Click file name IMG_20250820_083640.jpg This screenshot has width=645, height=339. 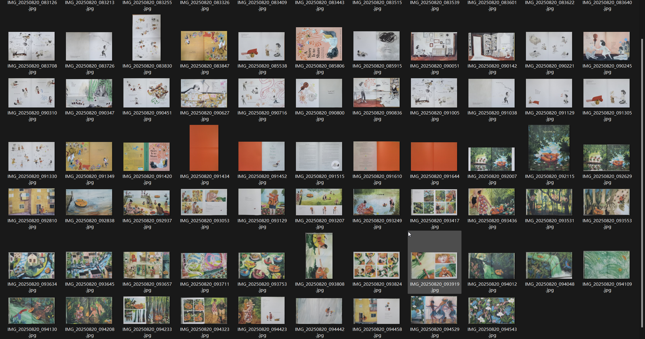(x=607, y=6)
